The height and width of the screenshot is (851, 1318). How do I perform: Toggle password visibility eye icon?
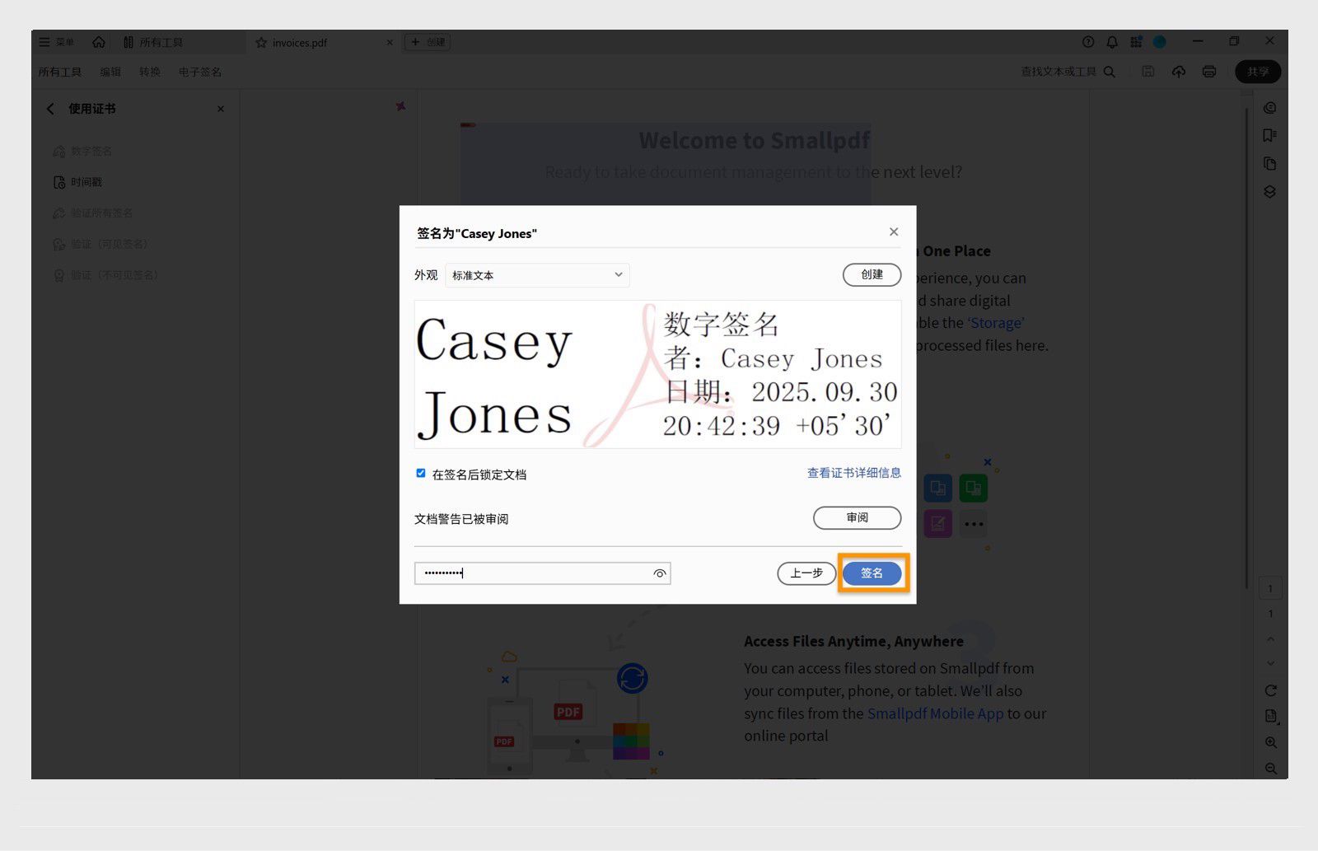pyautogui.click(x=660, y=573)
